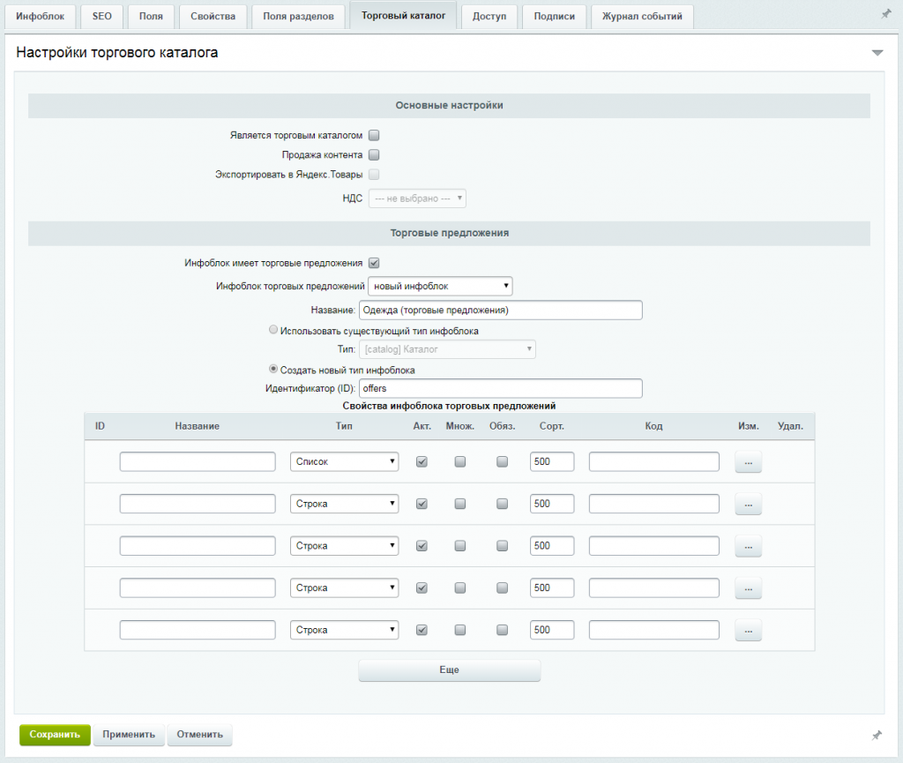Image resolution: width=903 pixels, height=763 pixels.
Task: Click the Сорт. field in the Список row
Action: pos(552,462)
